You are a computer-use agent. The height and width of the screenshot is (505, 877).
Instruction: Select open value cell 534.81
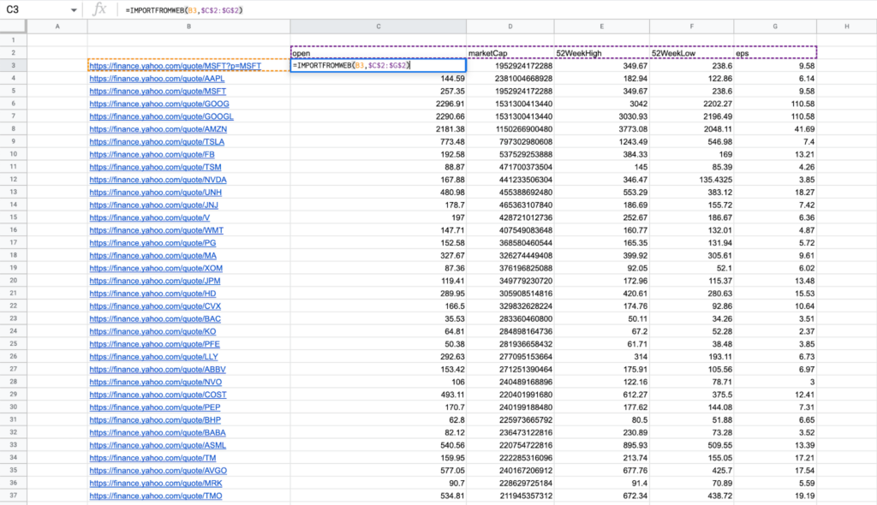378,496
